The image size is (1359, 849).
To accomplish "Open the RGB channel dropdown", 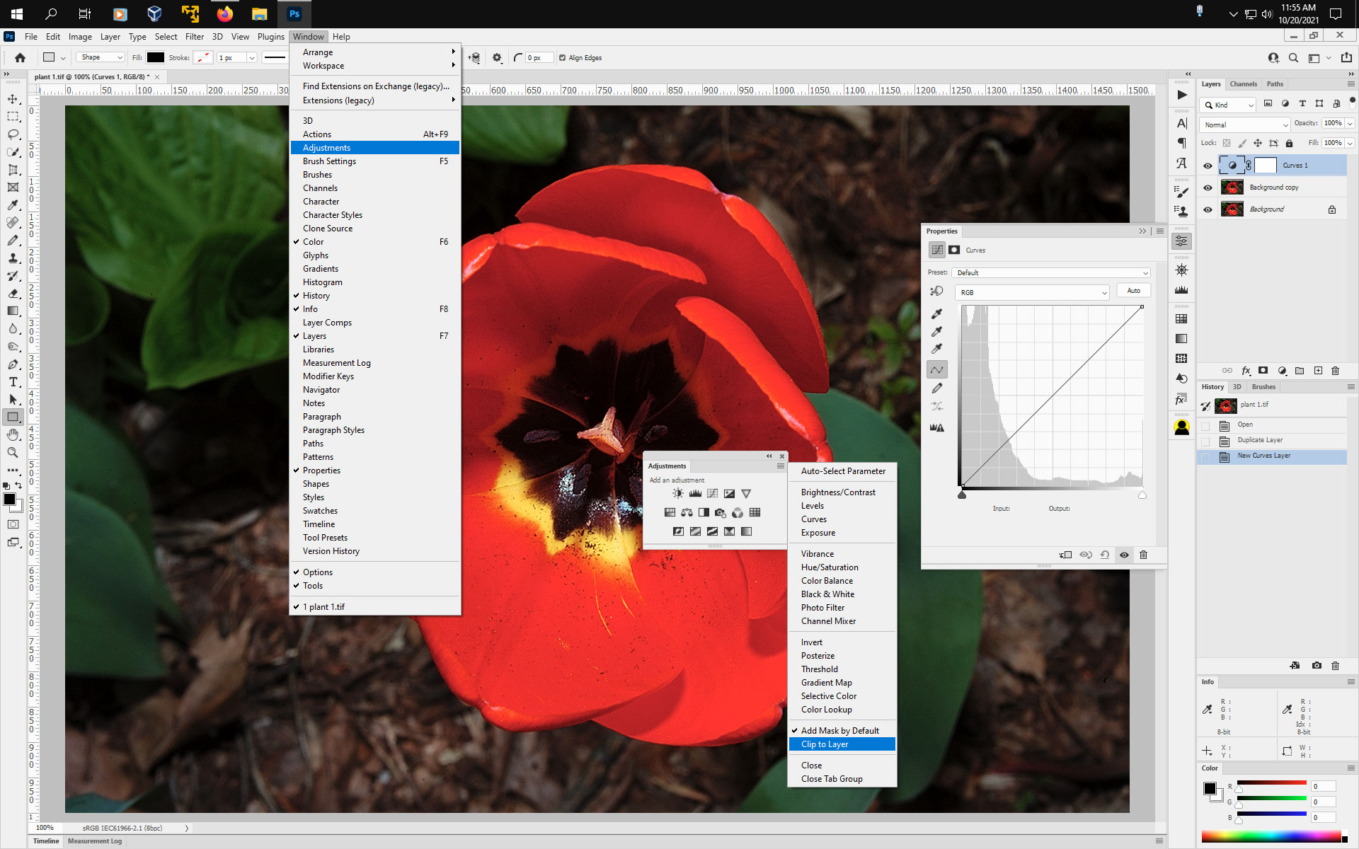I will (1031, 292).
